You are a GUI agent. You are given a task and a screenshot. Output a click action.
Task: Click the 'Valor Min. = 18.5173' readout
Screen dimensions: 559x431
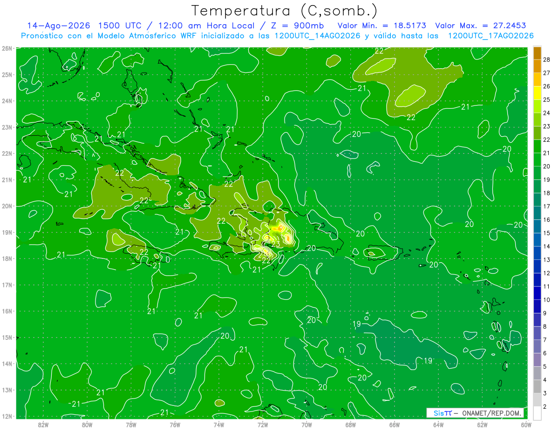pyautogui.click(x=382, y=26)
